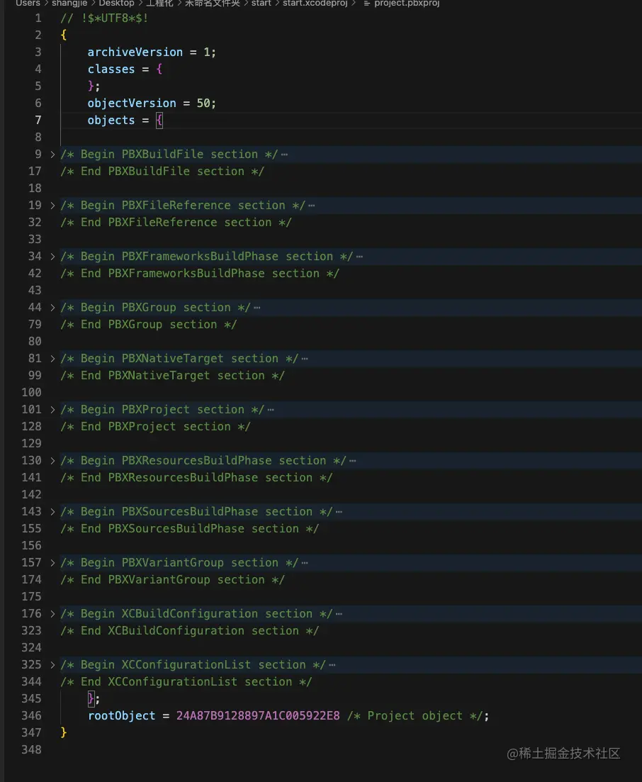Open the shangjie breadcrumb segment
This screenshot has width=642, height=782.
click(x=69, y=3)
